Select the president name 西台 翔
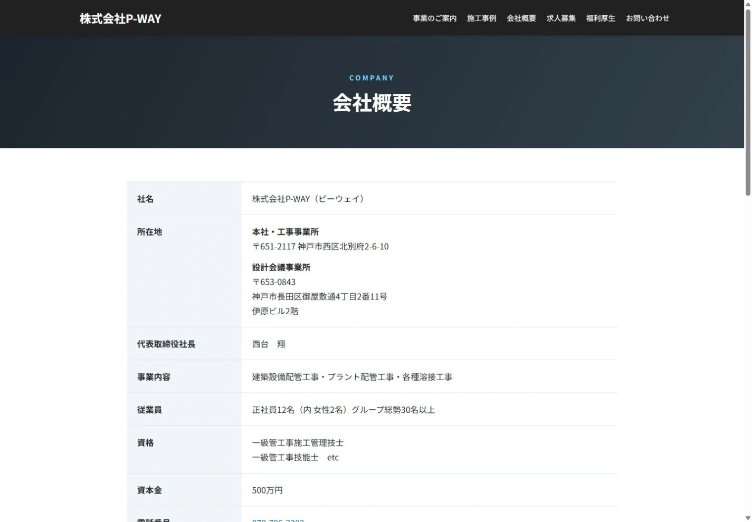 pyautogui.click(x=269, y=344)
